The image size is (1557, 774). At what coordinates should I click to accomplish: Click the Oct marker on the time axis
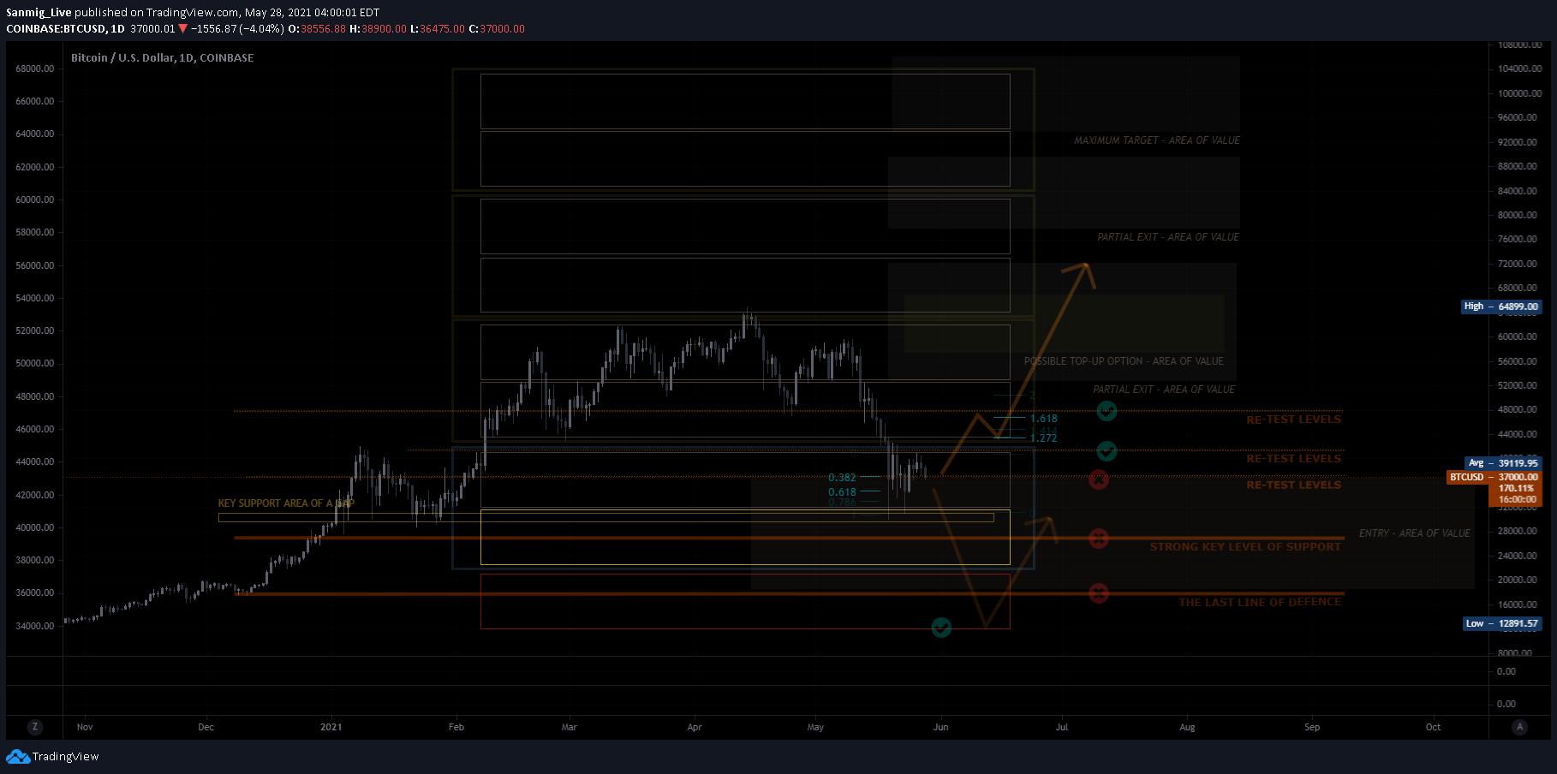click(x=1433, y=727)
